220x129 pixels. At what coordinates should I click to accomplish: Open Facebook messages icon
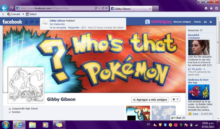point(32,22)
